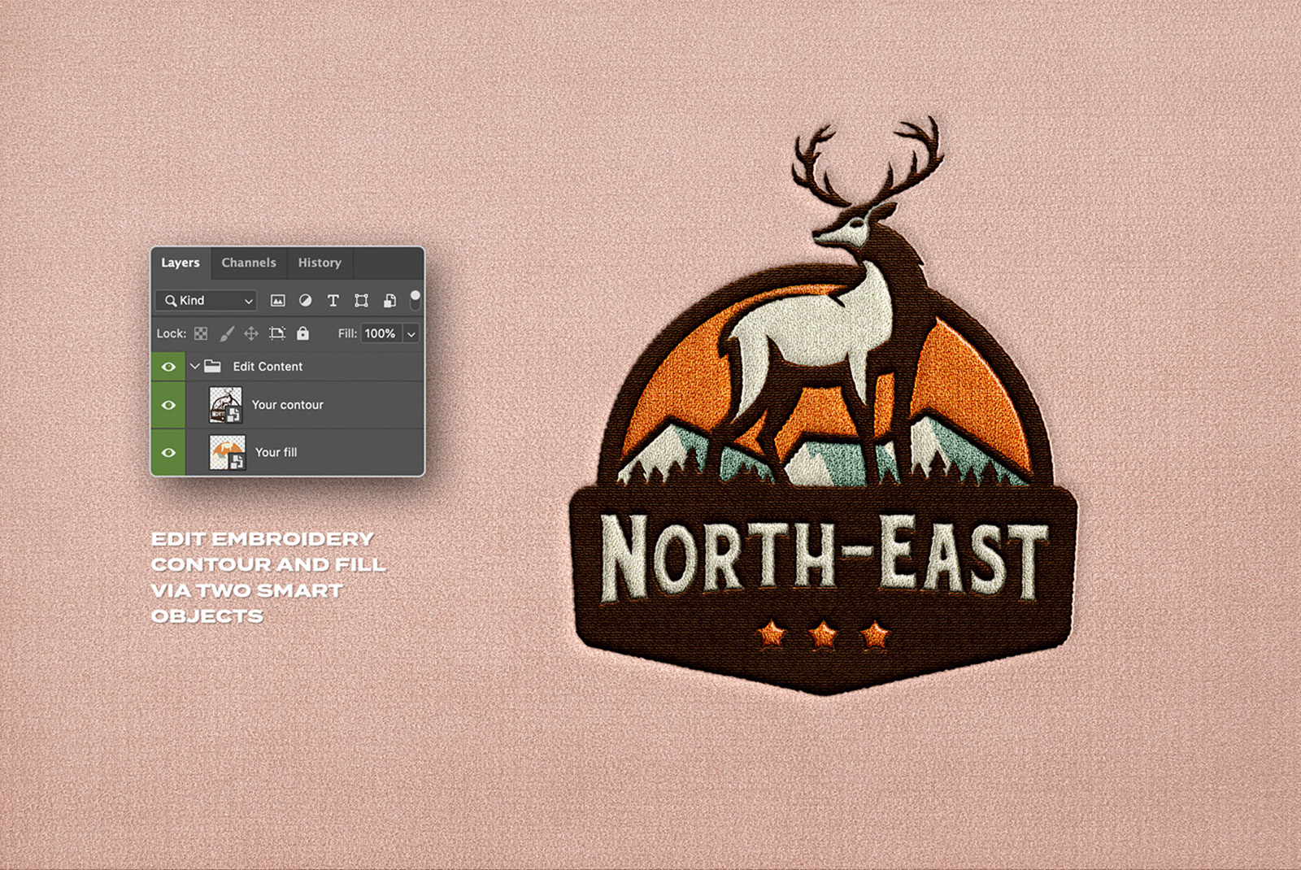This screenshot has width=1301, height=870.
Task: Switch to the Channels tab
Action: coord(249,263)
